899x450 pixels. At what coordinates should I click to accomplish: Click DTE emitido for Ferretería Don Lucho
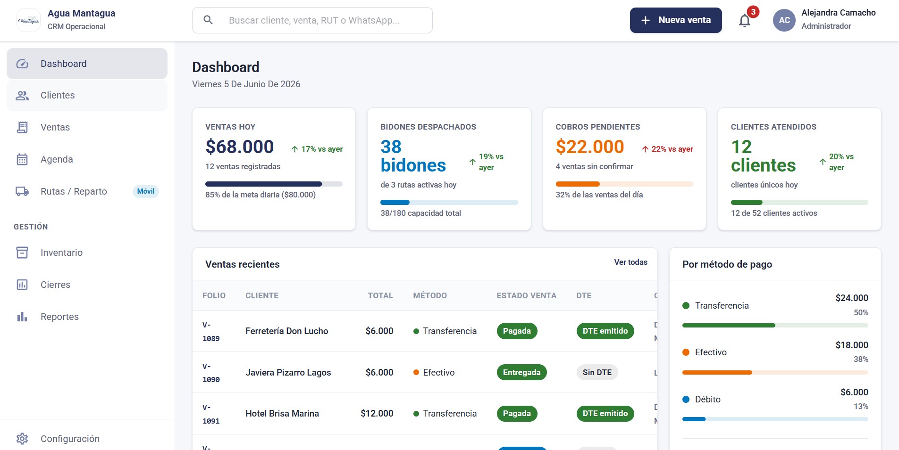click(605, 331)
